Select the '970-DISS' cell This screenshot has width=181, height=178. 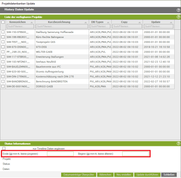pyautogui.click(x=41, y=47)
